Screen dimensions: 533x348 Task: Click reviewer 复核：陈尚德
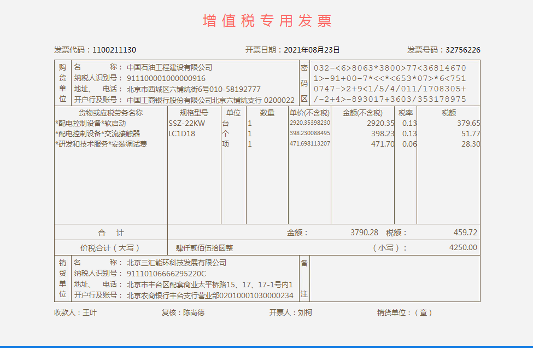click(183, 312)
